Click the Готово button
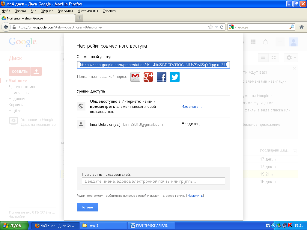307x230 pixels. pos(87,207)
